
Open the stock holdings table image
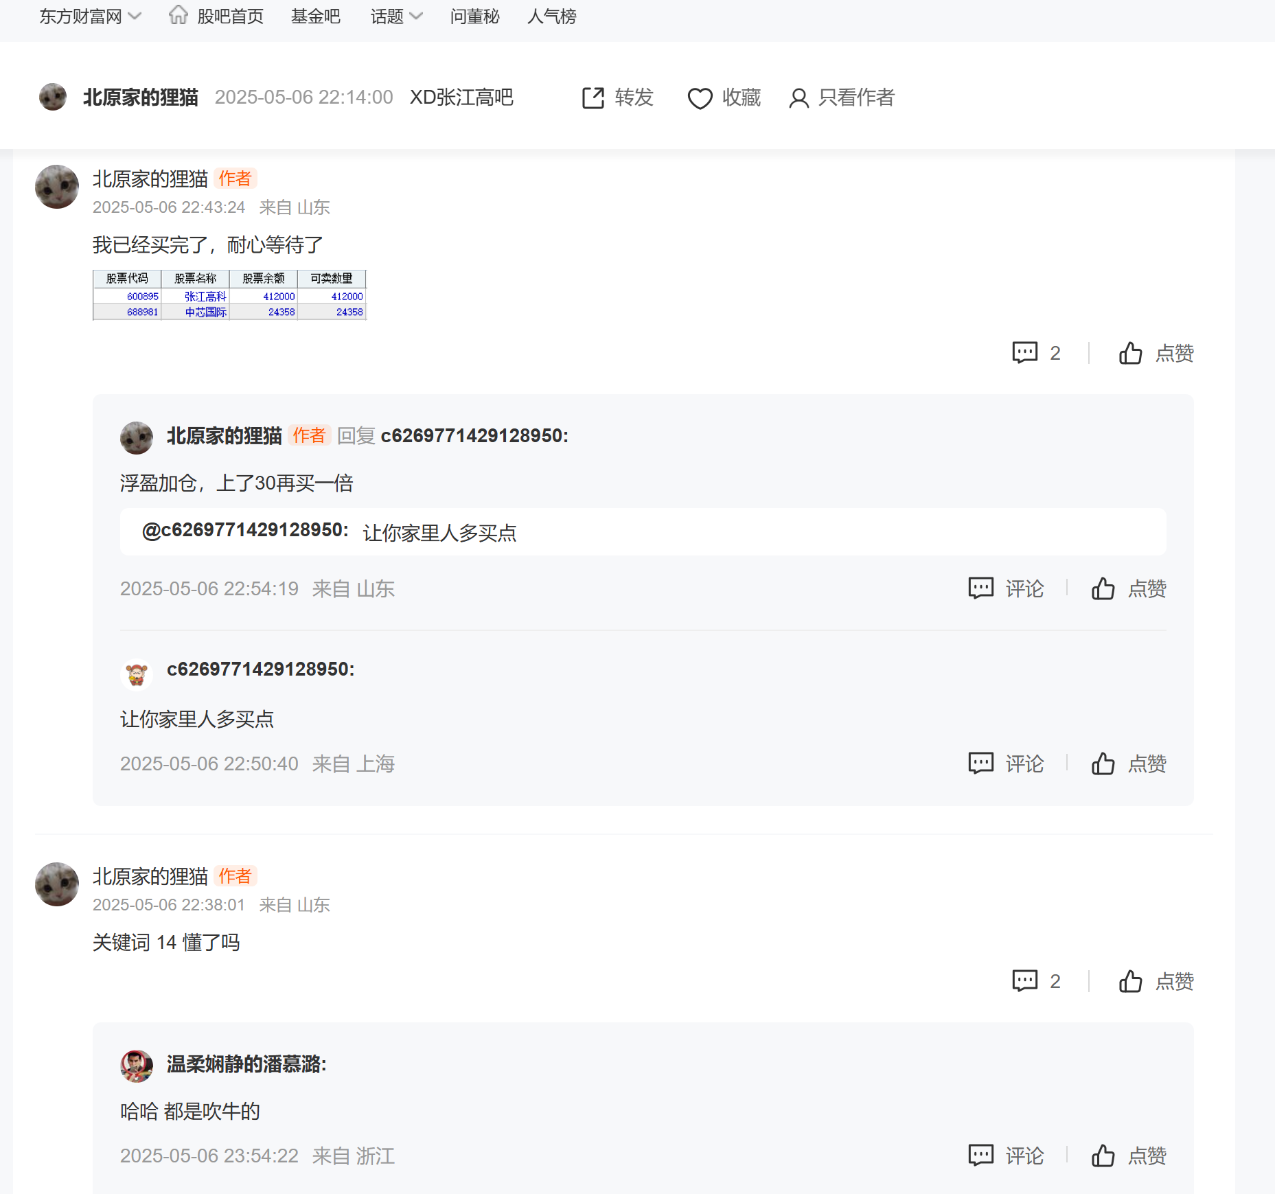tap(229, 295)
